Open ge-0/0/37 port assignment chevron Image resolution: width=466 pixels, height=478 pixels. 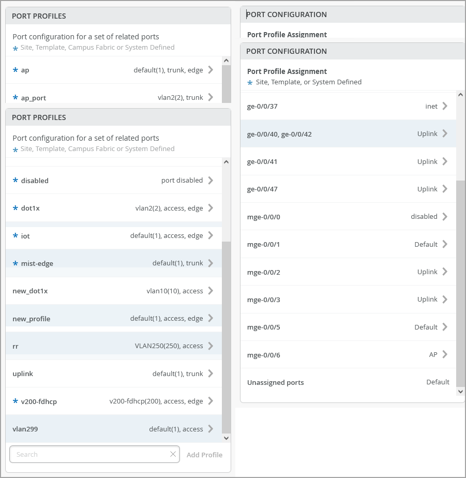pos(445,106)
